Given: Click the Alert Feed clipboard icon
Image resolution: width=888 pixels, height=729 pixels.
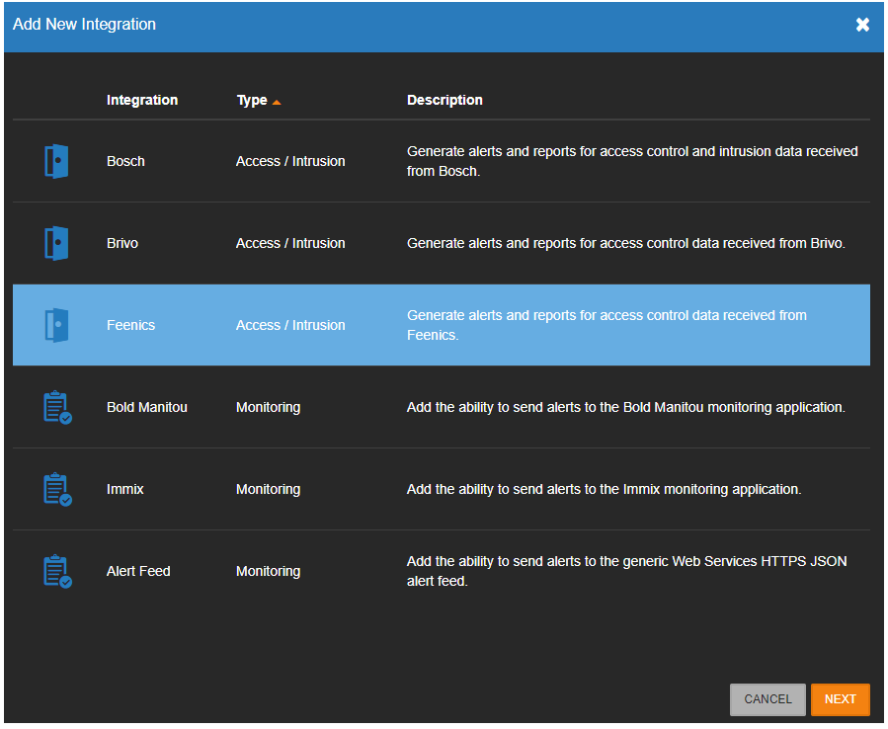Looking at the screenshot, I should click(x=57, y=572).
